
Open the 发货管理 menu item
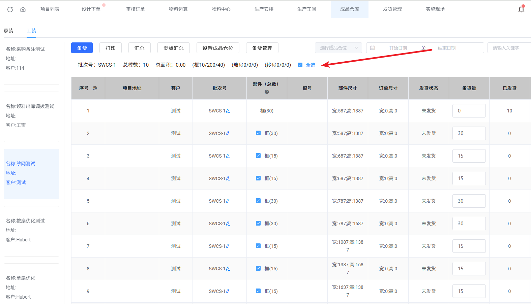pos(392,9)
